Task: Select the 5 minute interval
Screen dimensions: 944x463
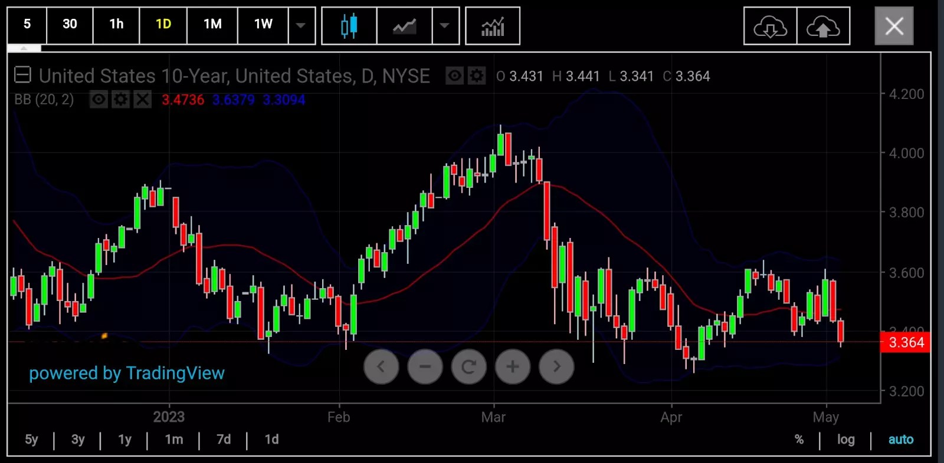Action: (27, 25)
